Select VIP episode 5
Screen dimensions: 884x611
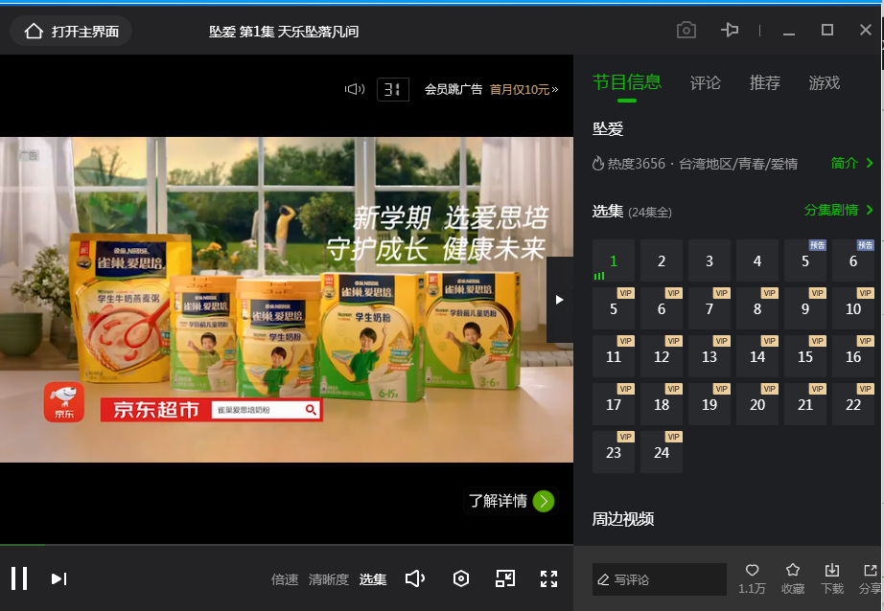614,308
